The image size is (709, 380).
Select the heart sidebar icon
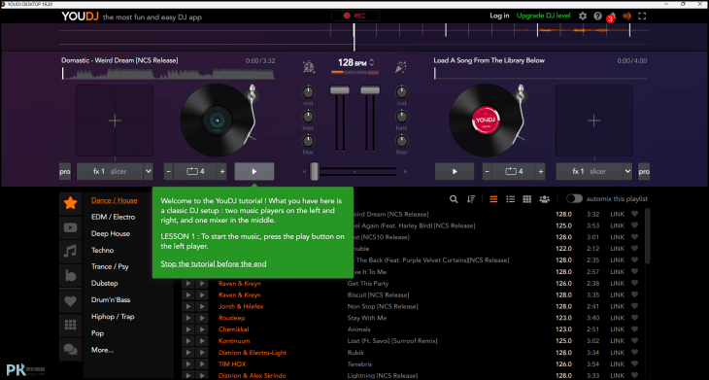click(x=70, y=301)
